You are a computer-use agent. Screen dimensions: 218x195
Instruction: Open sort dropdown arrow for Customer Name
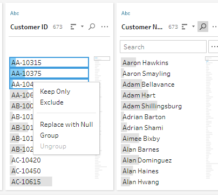coord(193,27)
